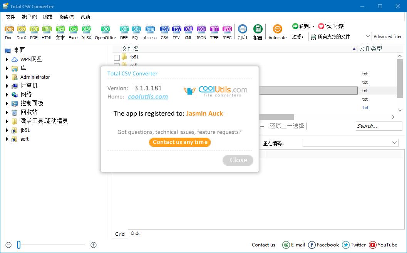Expand the 控制面板 tree item

click(7, 103)
